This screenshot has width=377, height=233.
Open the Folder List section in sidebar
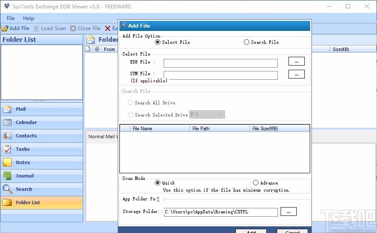click(x=42, y=203)
